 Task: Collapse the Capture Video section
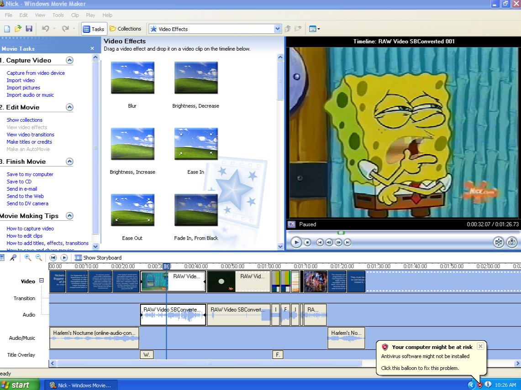pos(69,60)
